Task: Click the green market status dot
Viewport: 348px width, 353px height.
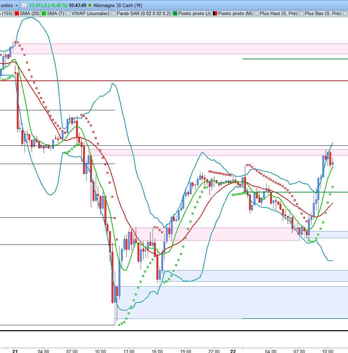Action: [x=90, y=5]
